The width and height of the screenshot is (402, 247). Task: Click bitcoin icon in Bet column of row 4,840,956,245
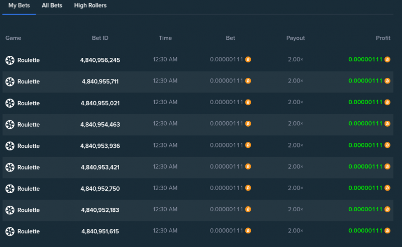point(248,59)
